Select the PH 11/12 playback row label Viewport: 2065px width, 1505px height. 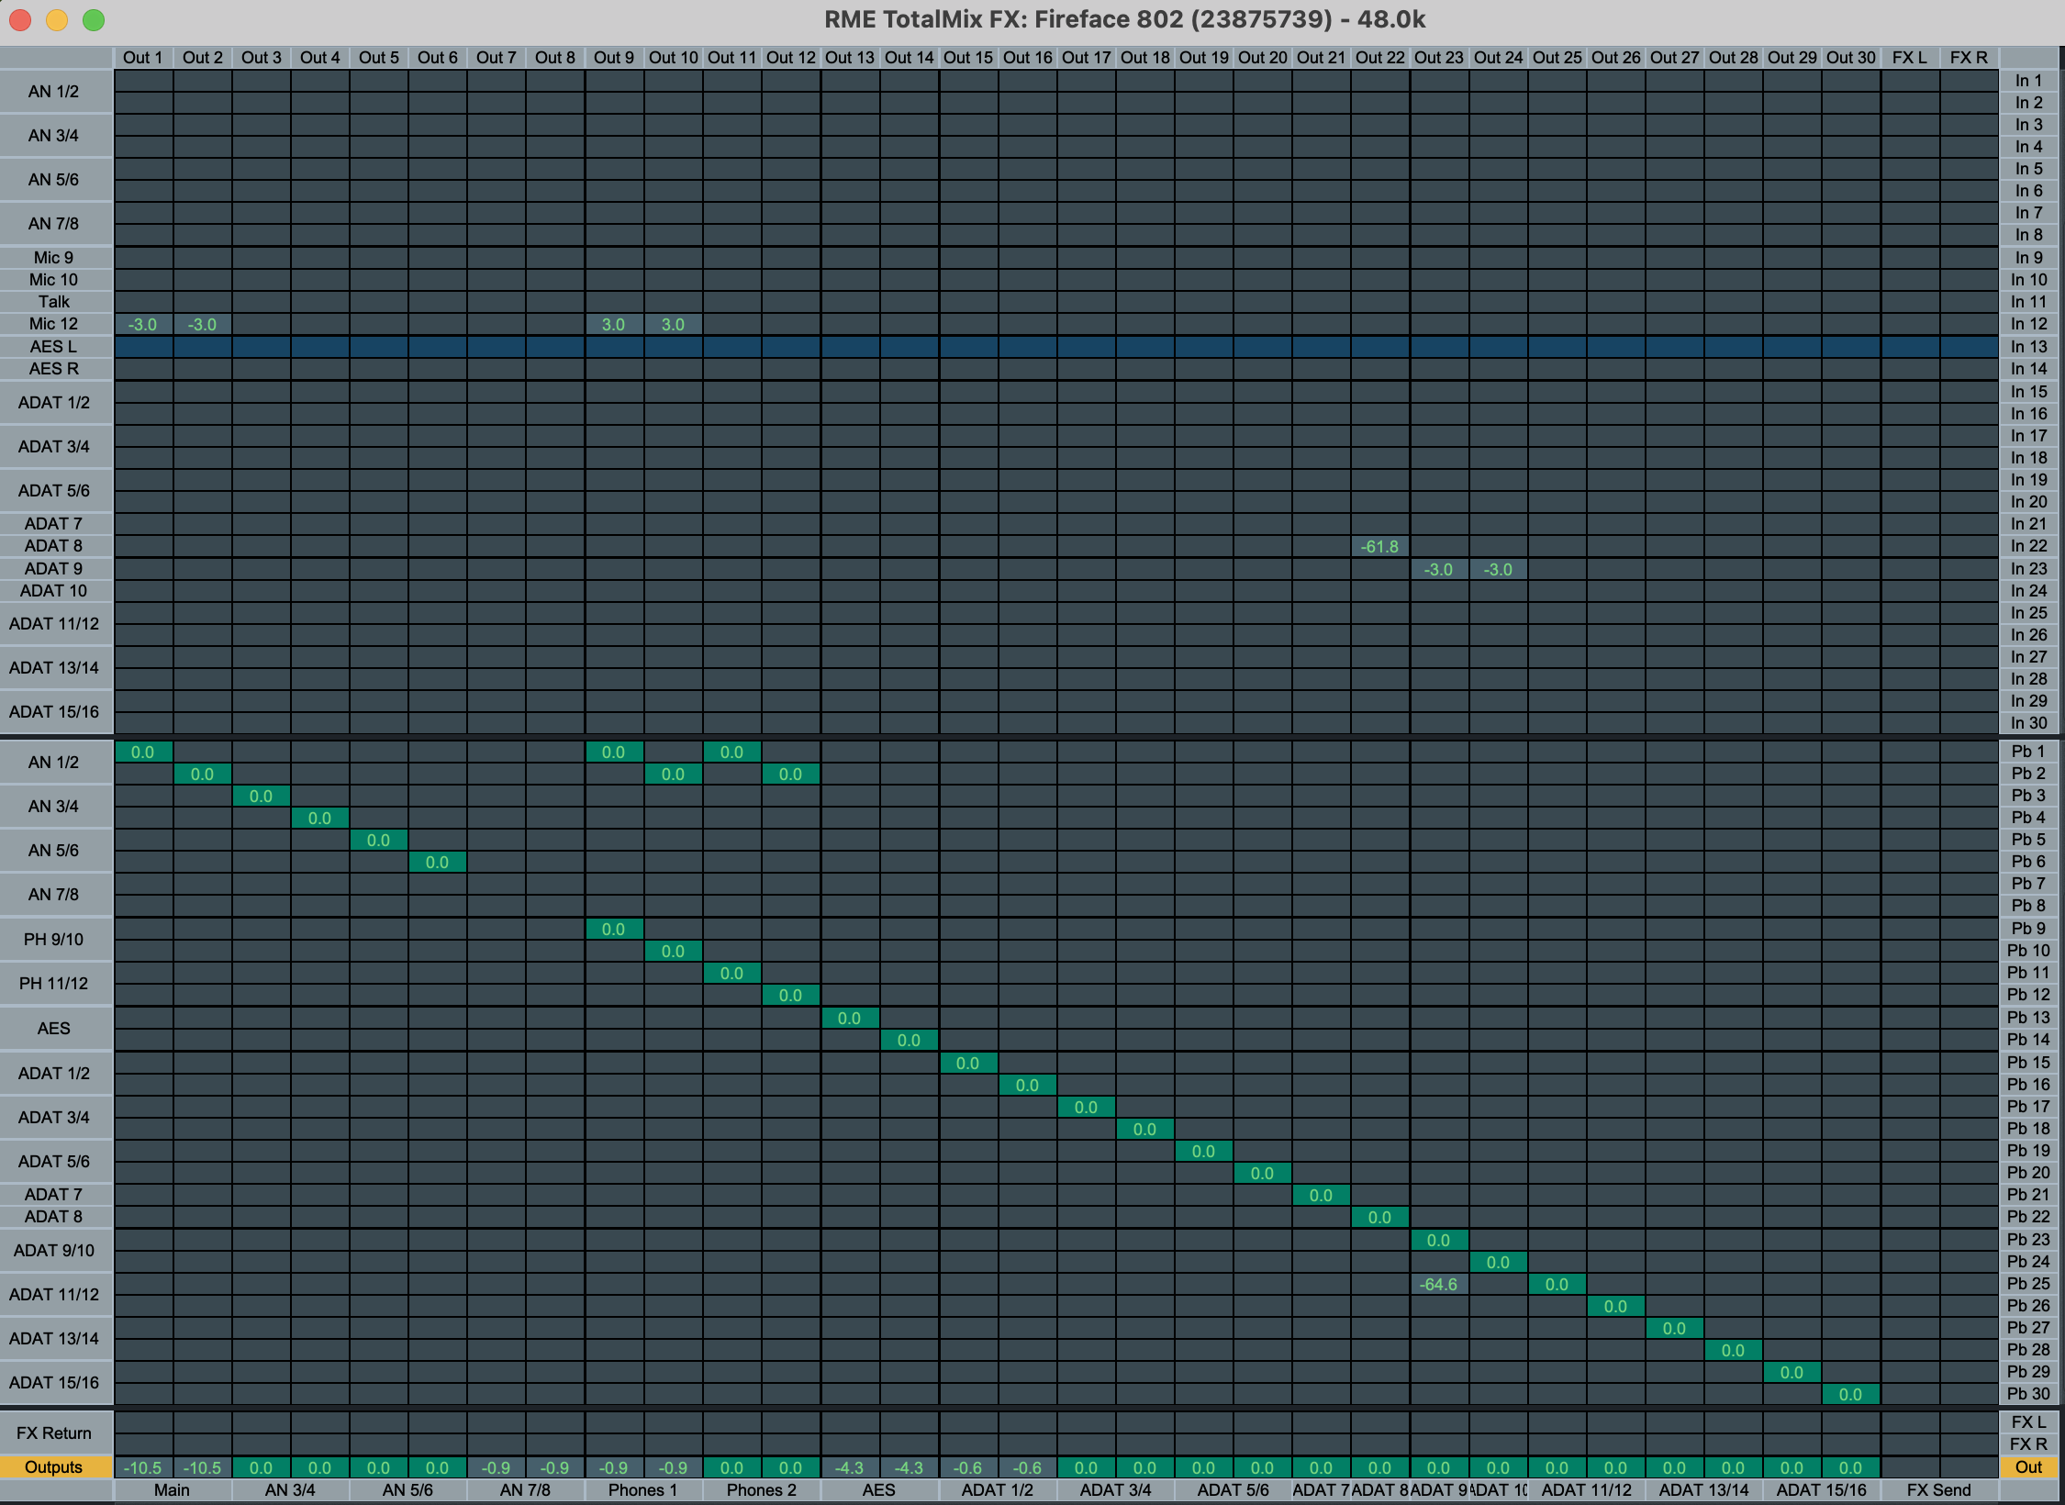(53, 984)
